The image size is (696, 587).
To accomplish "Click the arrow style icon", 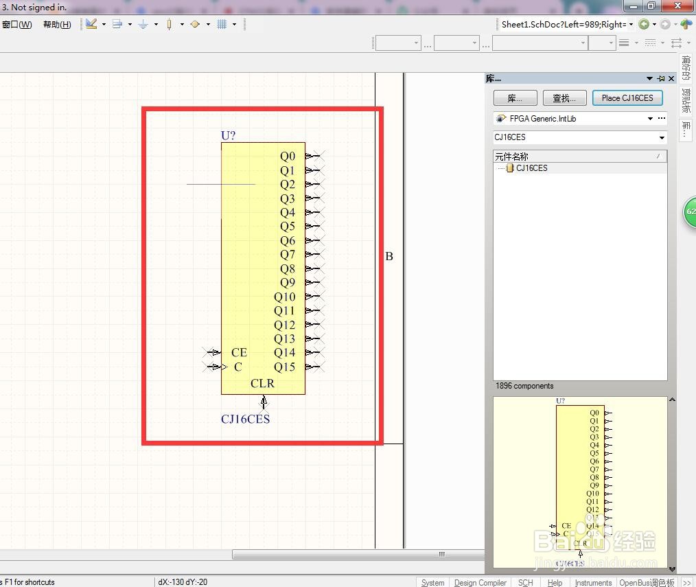I will [677, 43].
